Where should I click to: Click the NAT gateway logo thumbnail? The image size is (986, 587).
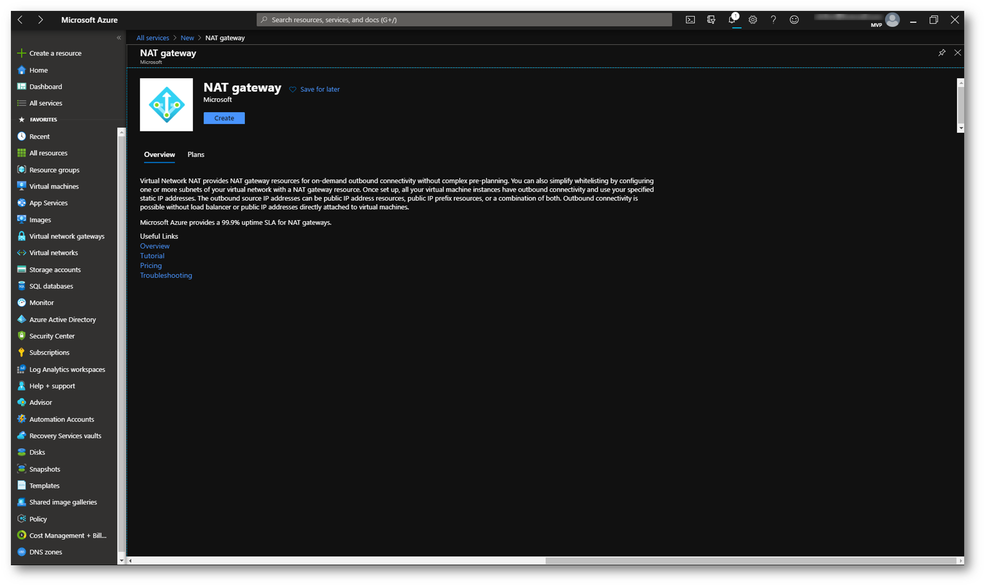(x=166, y=105)
